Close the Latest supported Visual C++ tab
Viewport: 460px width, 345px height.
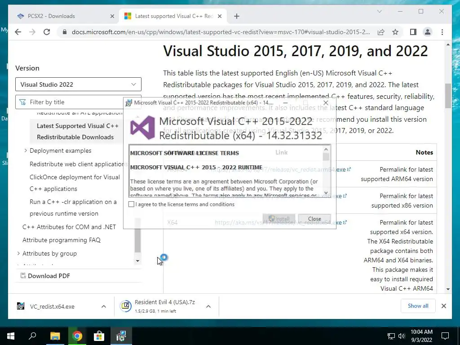click(219, 16)
